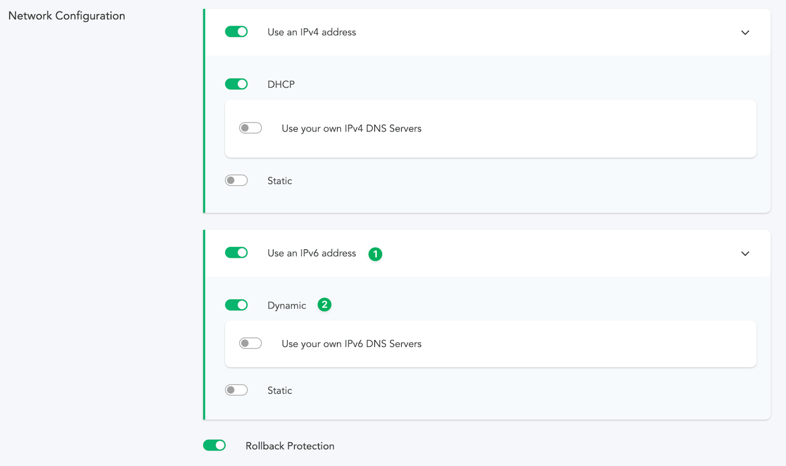Enable Use your own IPv6 DNS Servers

tap(251, 343)
